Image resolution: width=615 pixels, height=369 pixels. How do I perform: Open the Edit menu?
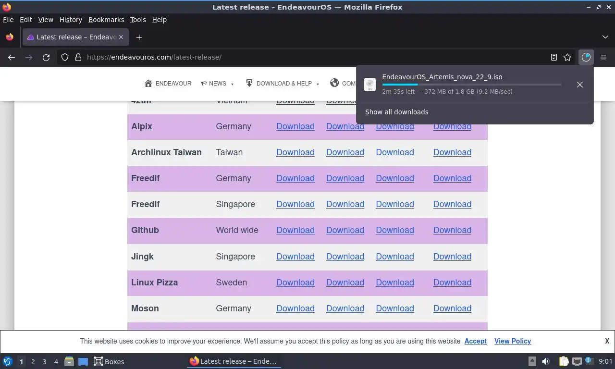coord(25,20)
